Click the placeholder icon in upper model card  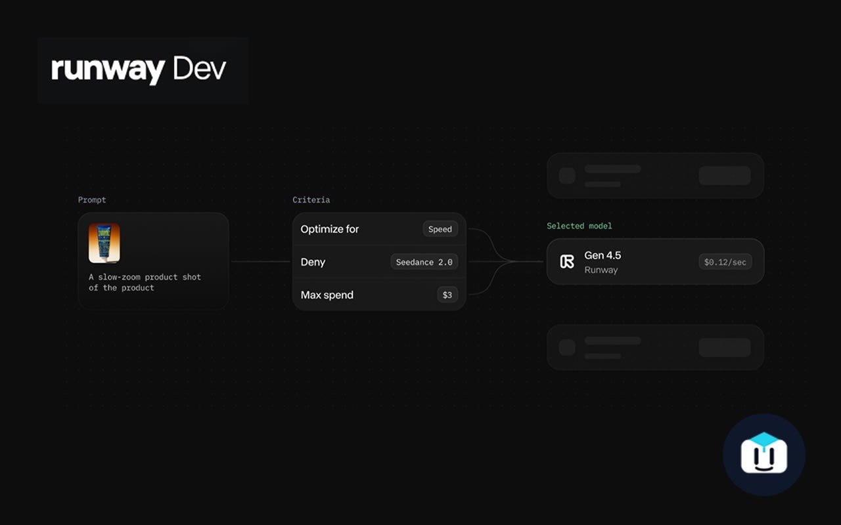567,175
